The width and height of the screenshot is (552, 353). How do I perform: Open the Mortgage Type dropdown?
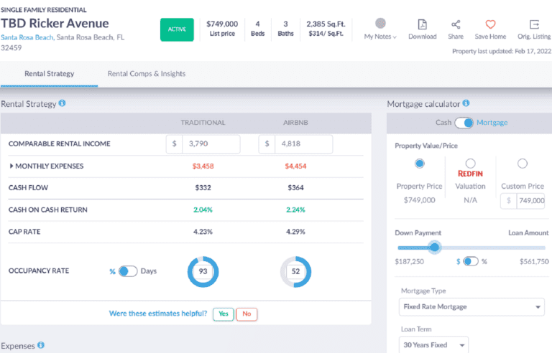pyautogui.click(x=471, y=307)
